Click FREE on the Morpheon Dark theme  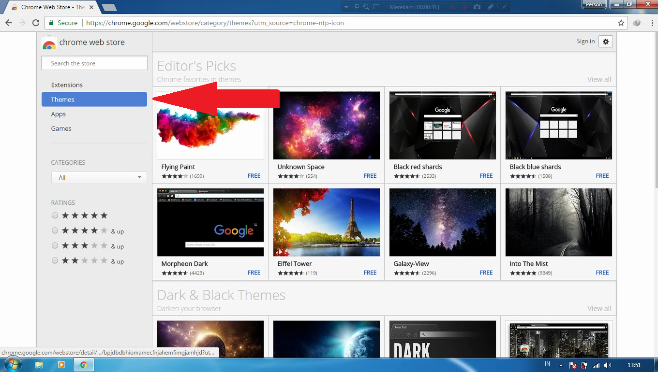[254, 273]
